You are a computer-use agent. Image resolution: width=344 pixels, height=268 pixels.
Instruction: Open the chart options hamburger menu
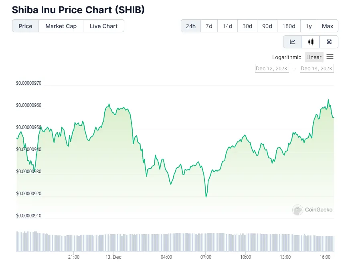click(330, 57)
